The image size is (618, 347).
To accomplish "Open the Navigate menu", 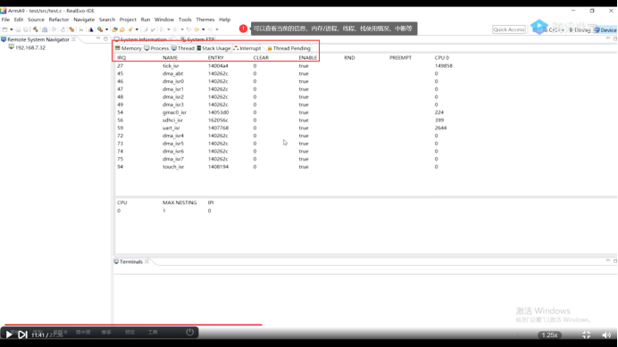I will click(x=84, y=20).
